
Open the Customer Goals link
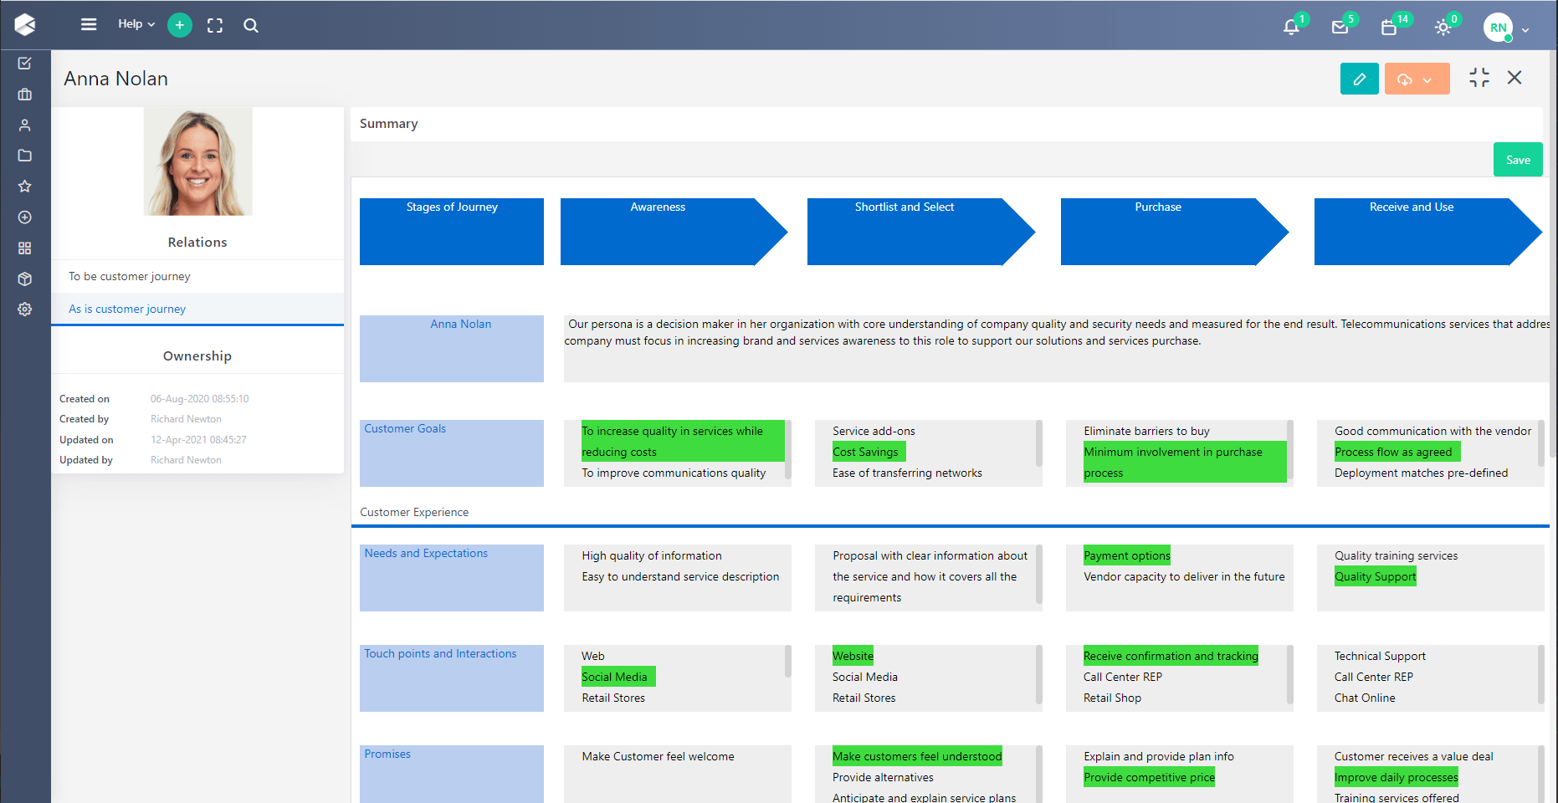coord(405,428)
